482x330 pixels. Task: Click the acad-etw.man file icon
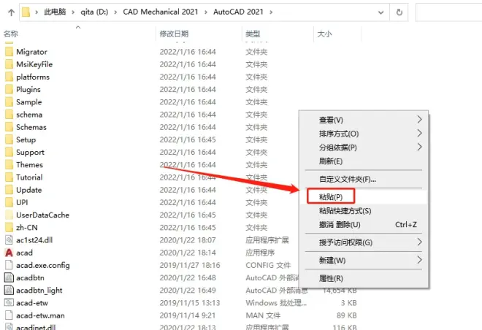click(9, 315)
